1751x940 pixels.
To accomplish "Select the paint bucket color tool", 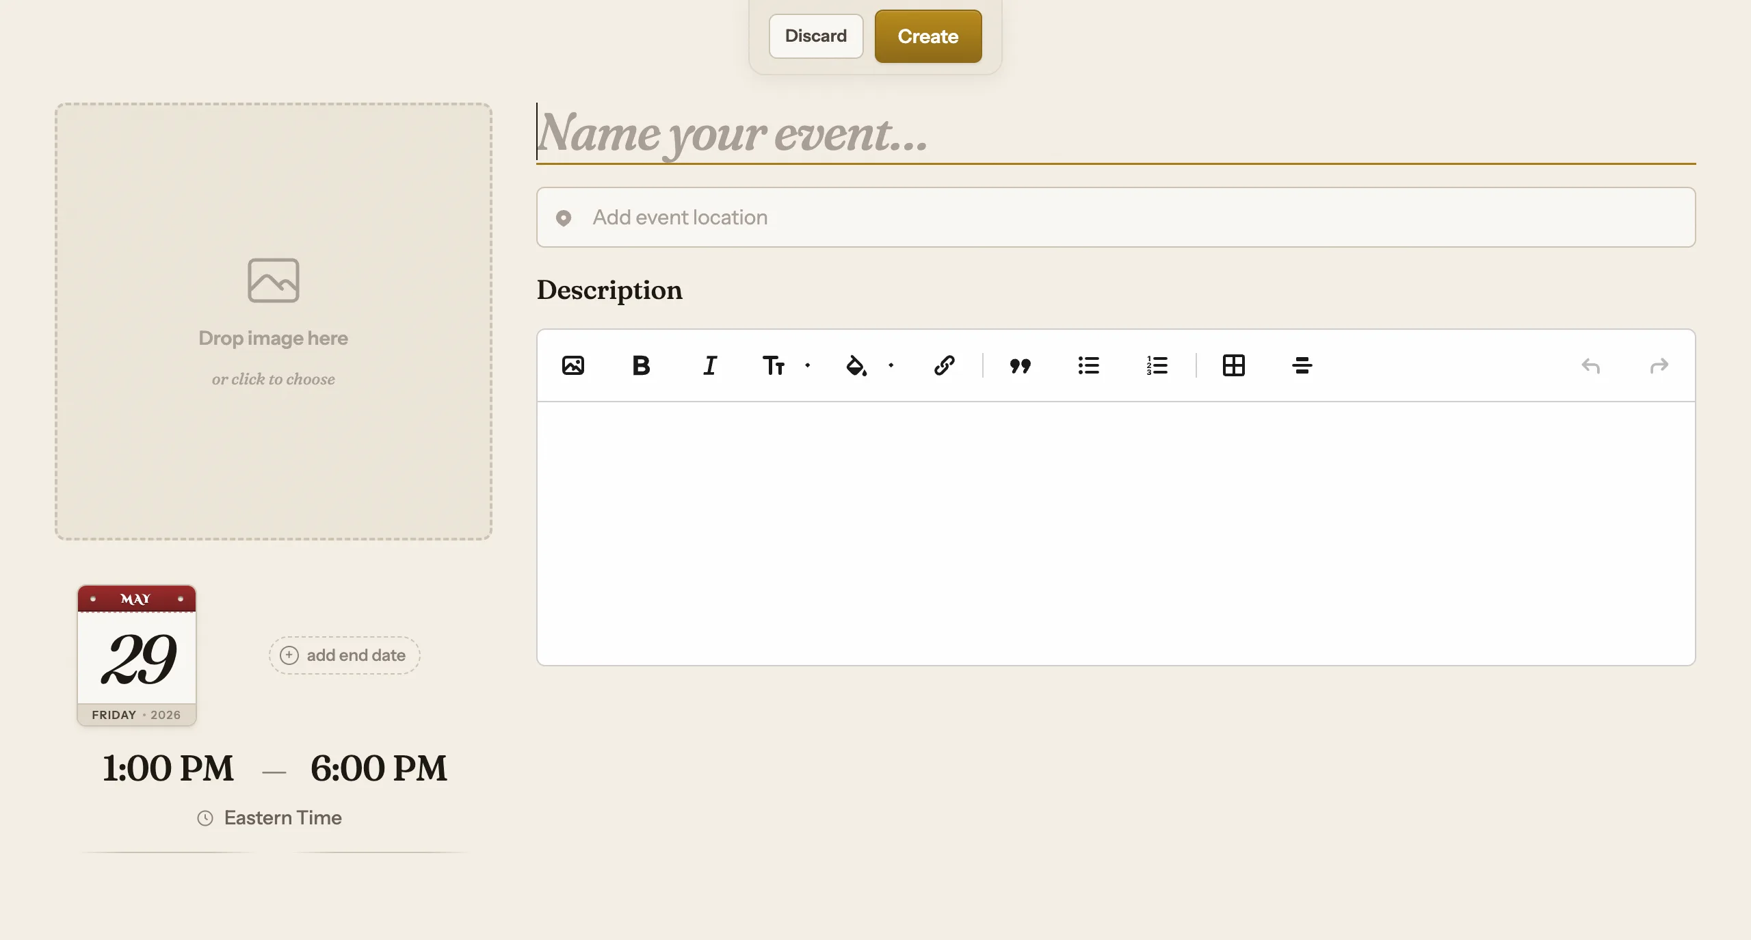I will pos(856,365).
